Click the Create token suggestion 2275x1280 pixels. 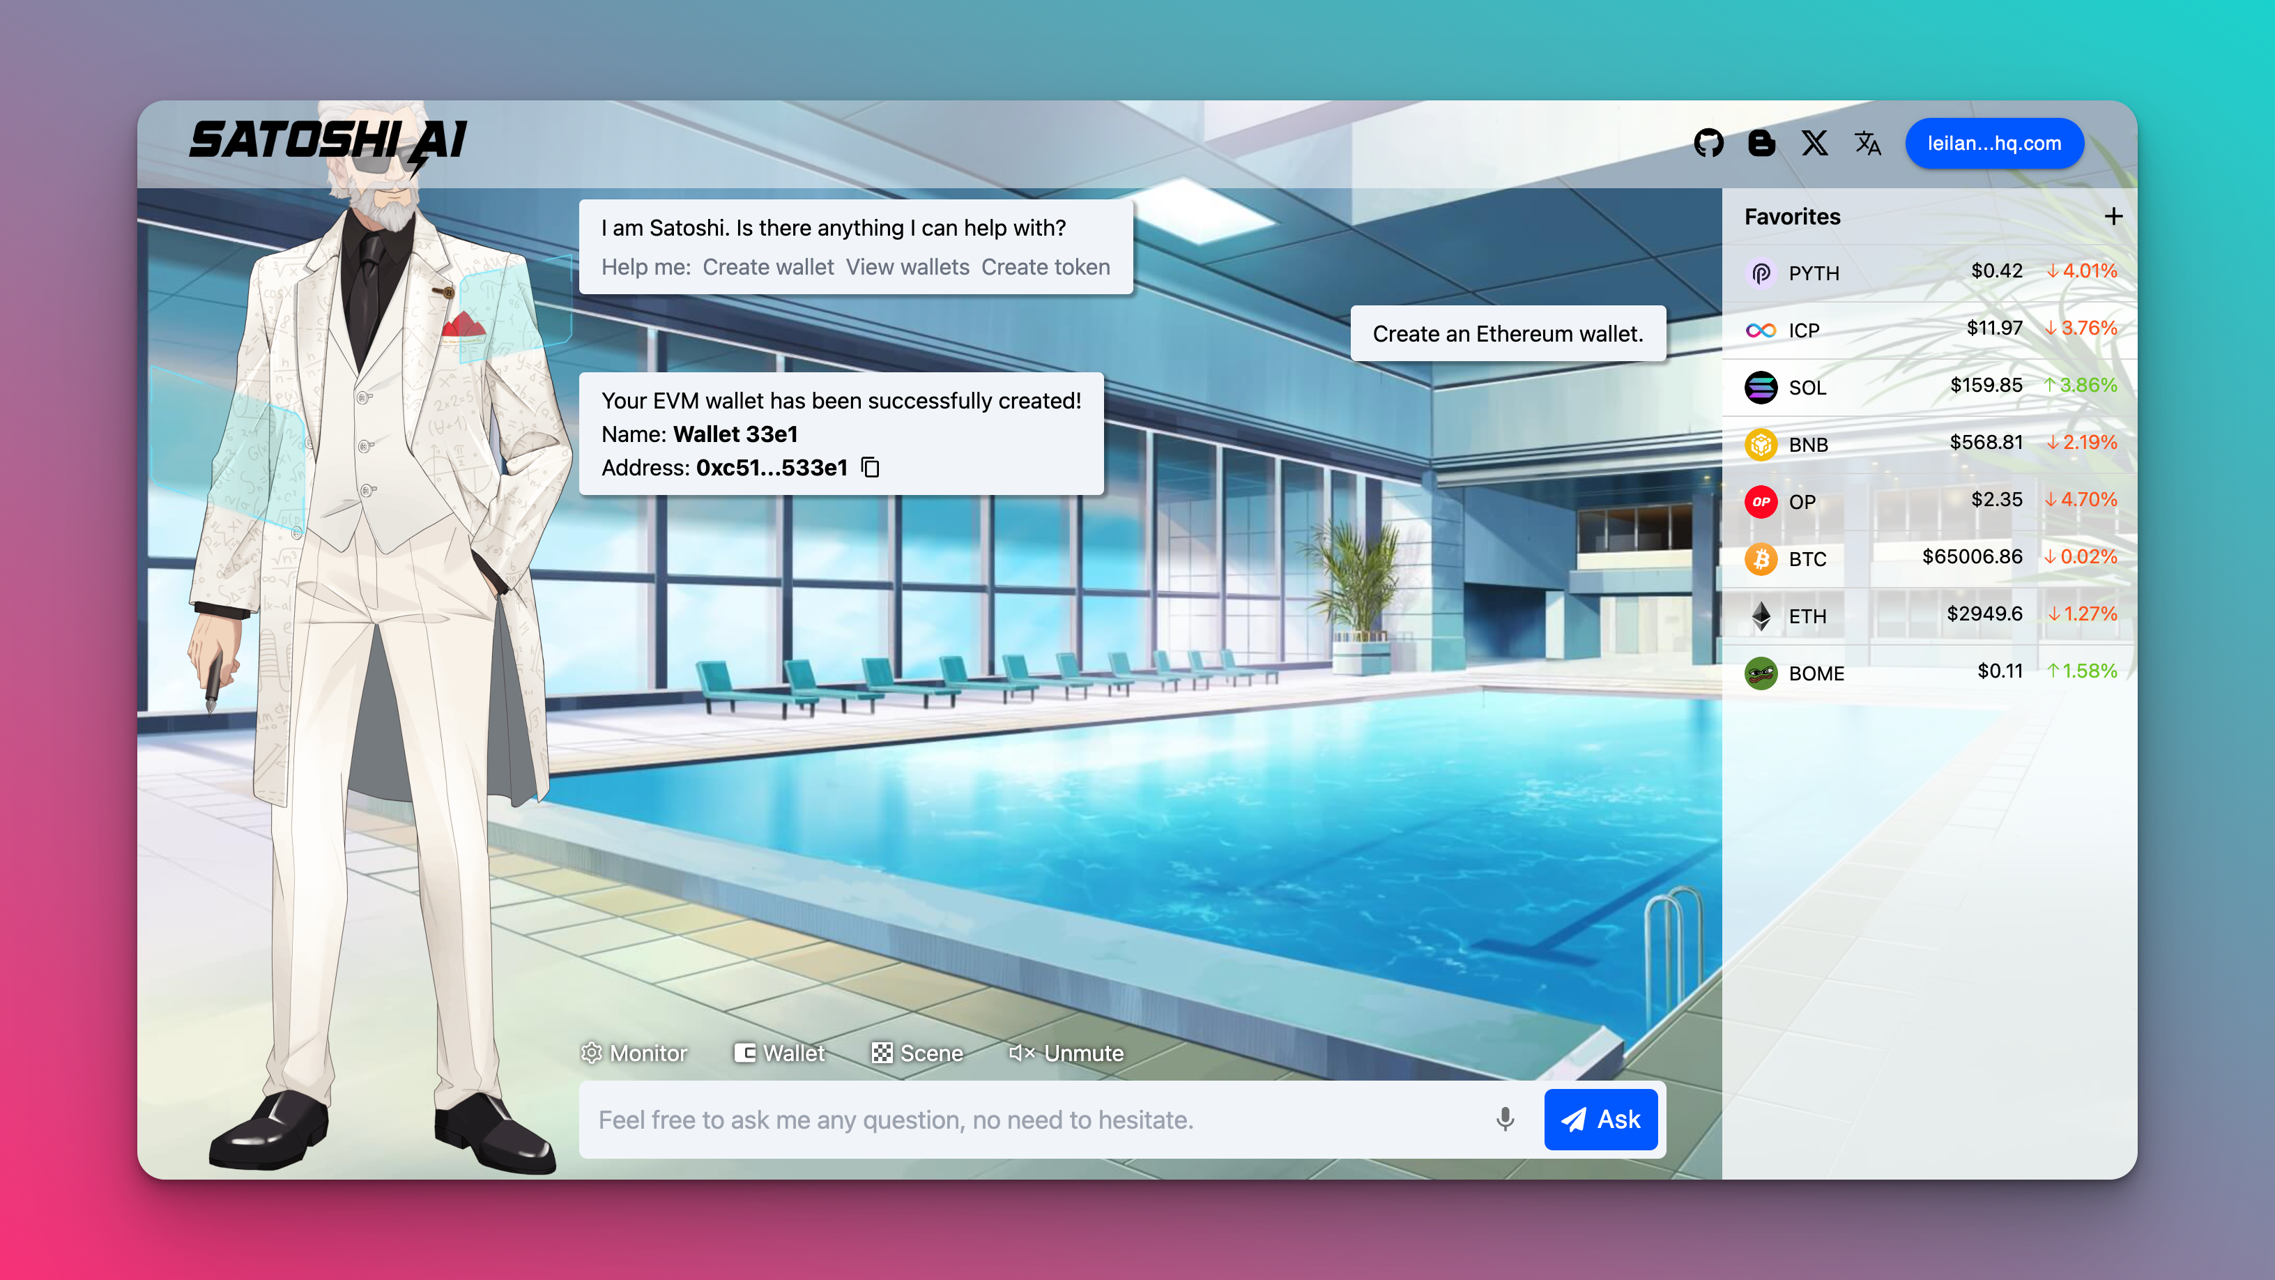1045,267
